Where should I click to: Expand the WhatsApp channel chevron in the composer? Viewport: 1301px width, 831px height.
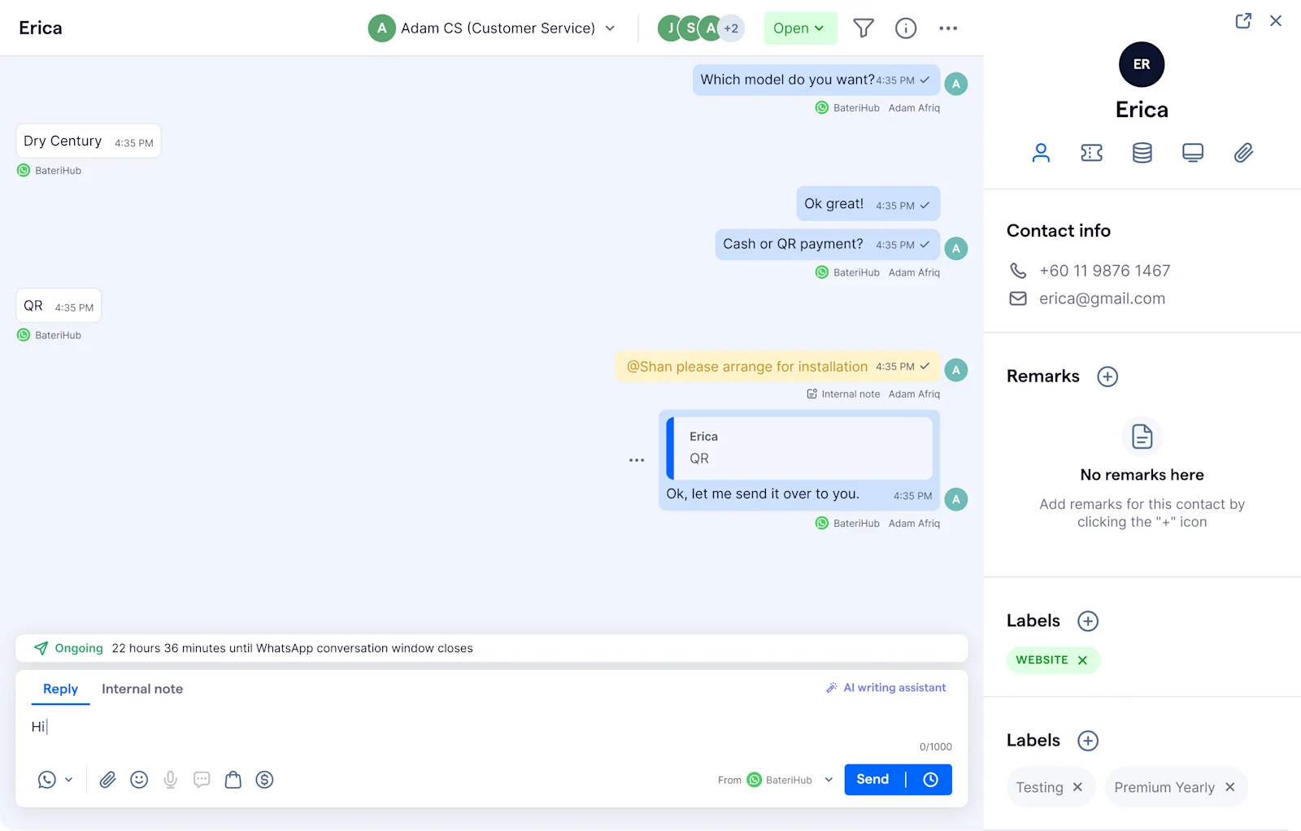click(68, 779)
